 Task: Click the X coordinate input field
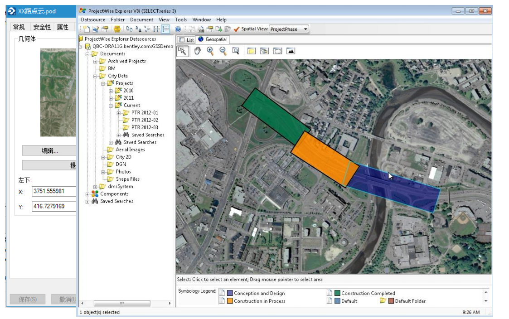click(54, 191)
